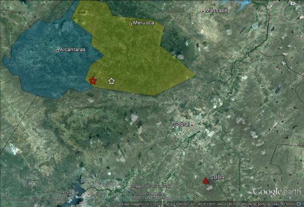Click the Sobral city label
The image size is (304, 207).
coord(181,124)
